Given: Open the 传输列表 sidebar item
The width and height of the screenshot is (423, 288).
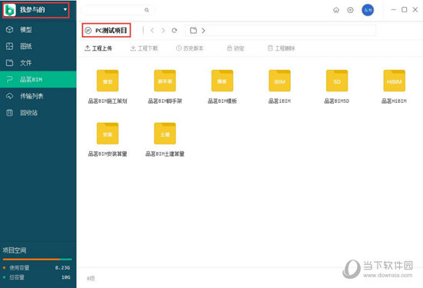Looking at the screenshot, I should pyautogui.click(x=38, y=96).
